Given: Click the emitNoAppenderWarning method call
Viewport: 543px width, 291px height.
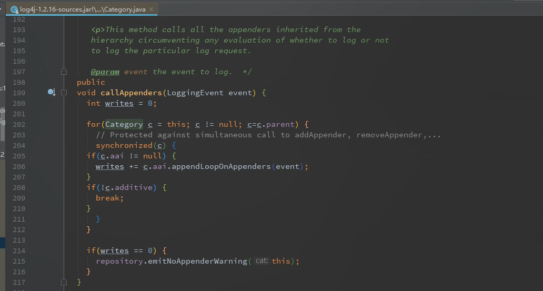Looking at the screenshot, I should pyautogui.click(x=197, y=261).
